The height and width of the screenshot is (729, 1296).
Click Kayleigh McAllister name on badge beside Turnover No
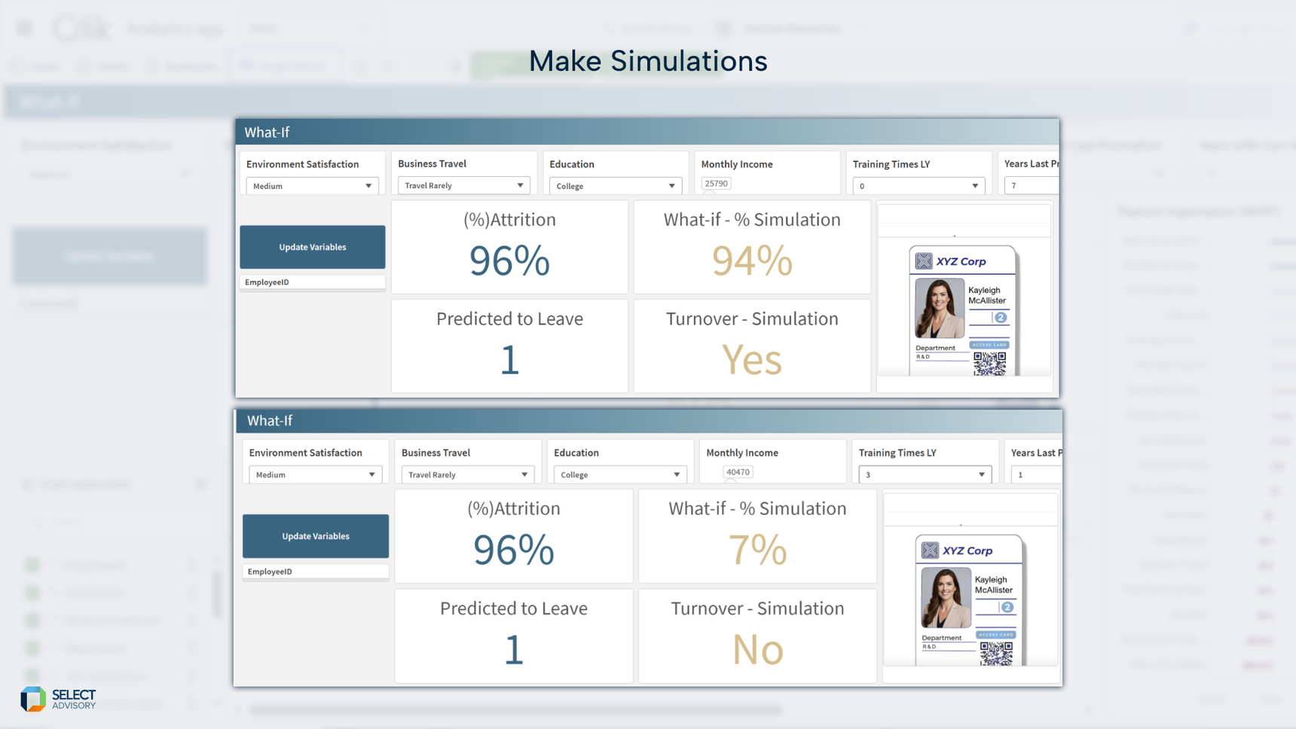point(994,584)
